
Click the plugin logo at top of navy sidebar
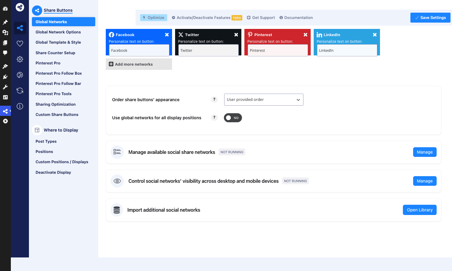tap(20, 7)
